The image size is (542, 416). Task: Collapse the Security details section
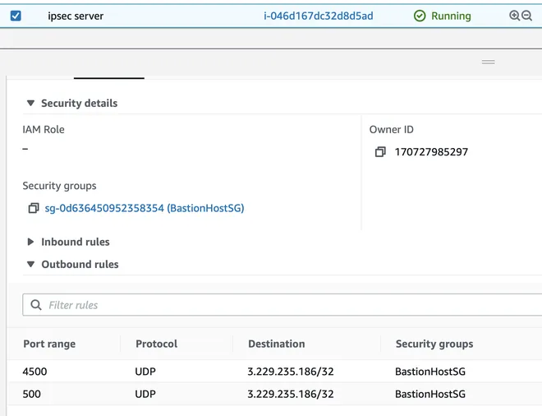(30, 103)
